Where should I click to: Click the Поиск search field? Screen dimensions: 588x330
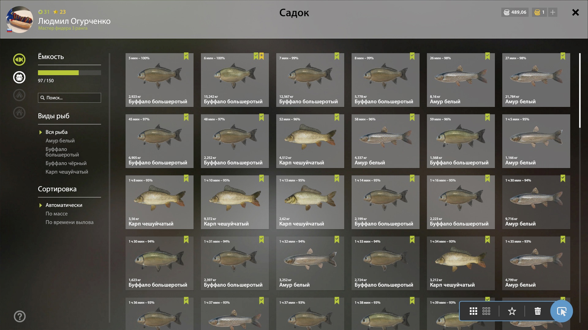click(x=70, y=98)
